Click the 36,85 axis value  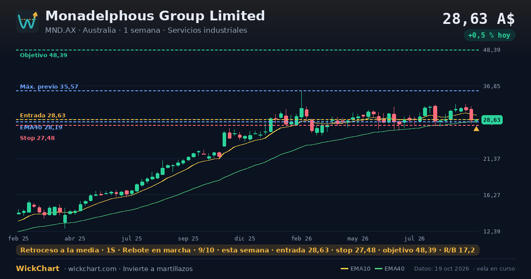tap(492, 86)
